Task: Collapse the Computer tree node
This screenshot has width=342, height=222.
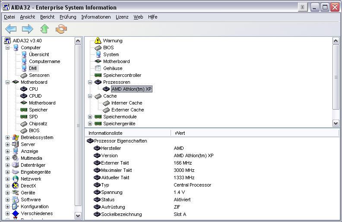Action: (7, 48)
